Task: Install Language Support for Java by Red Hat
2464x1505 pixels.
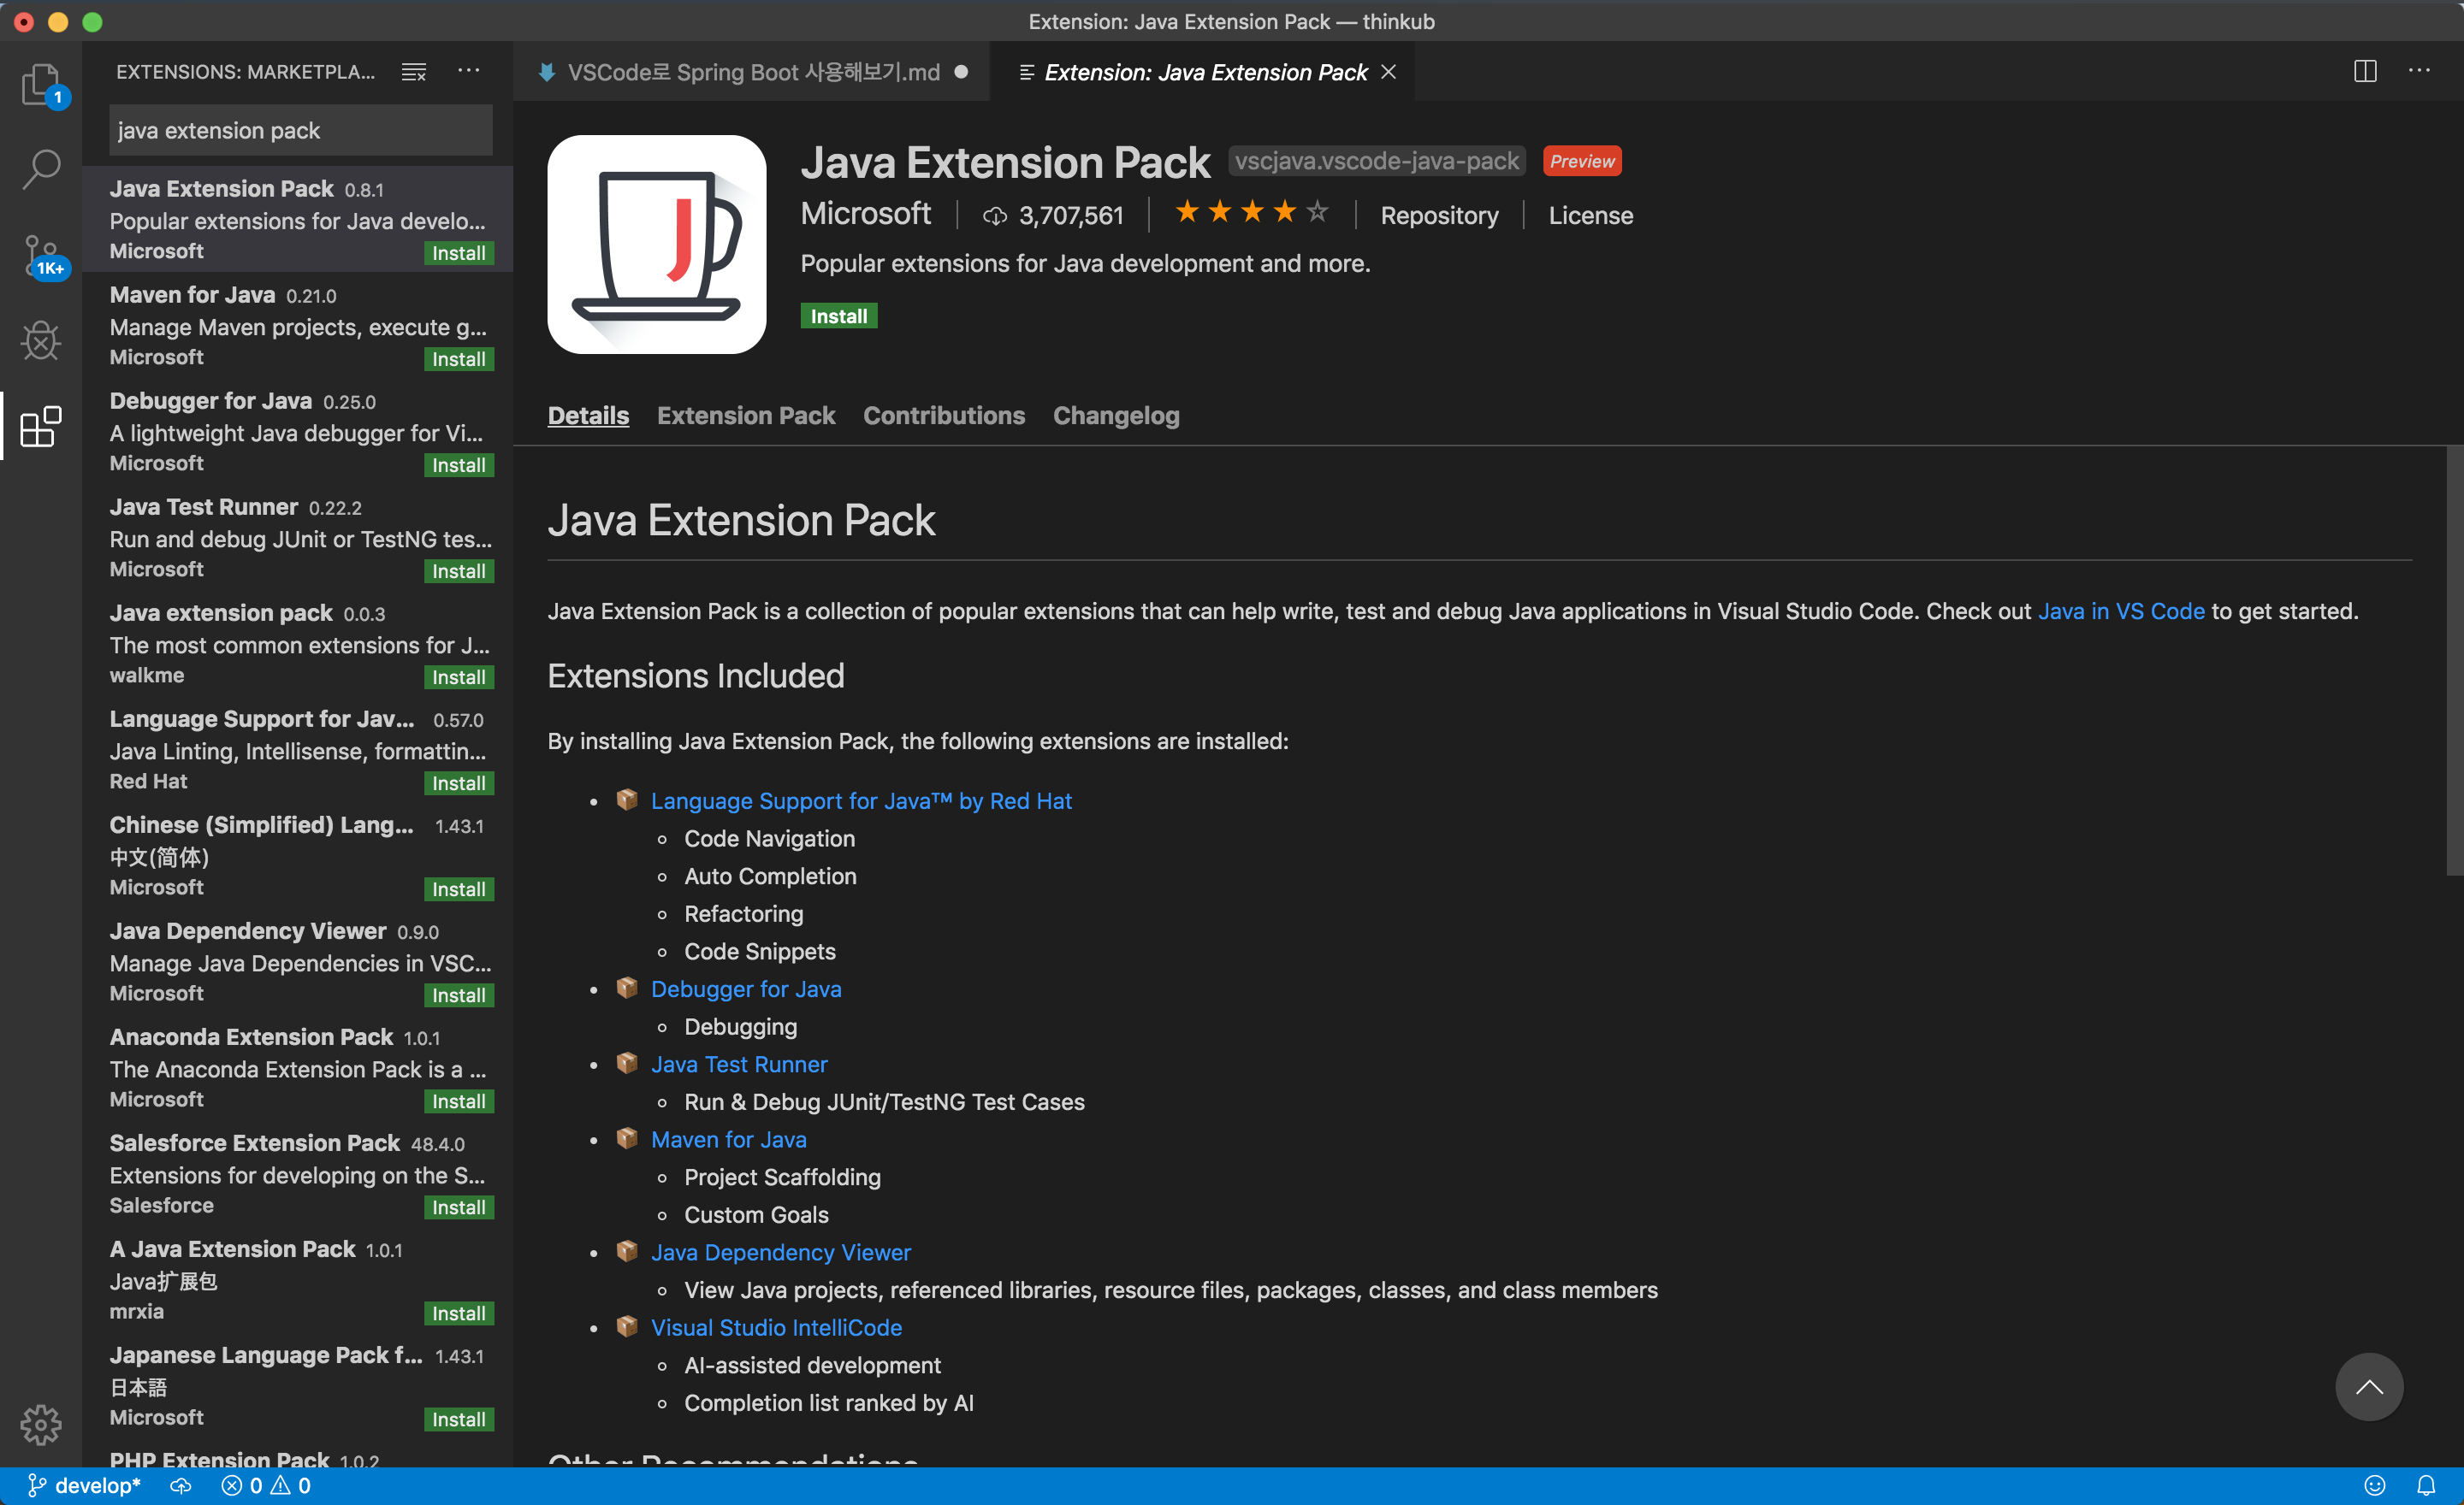Action: click(459, 783)
